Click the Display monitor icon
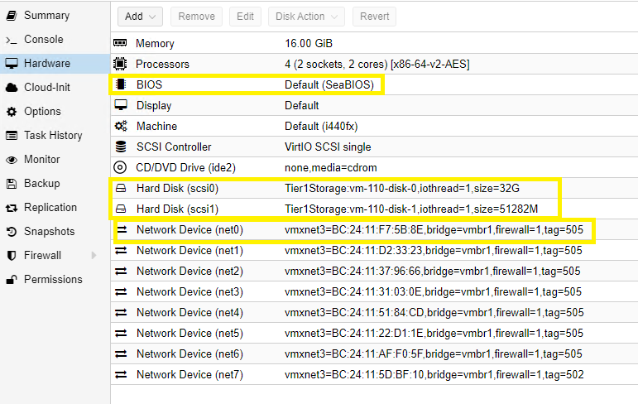Image resolution: width=638 pixels, height=404 pixels. click(121, 105)
